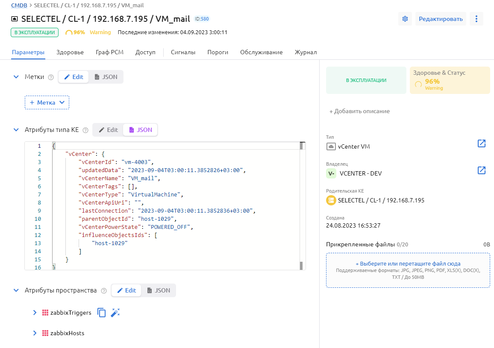Click the file upload drop zone
This screenshot has width=494, height=348.
(408, 270)
